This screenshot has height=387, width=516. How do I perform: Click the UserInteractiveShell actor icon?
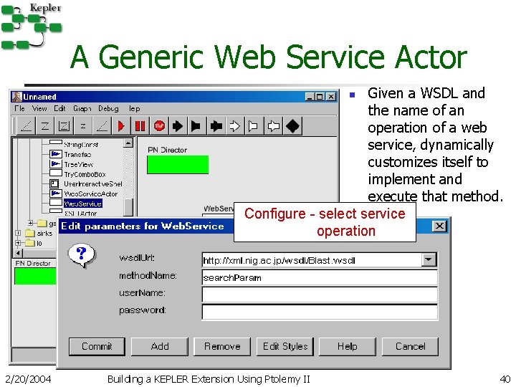tap(54, 183)
